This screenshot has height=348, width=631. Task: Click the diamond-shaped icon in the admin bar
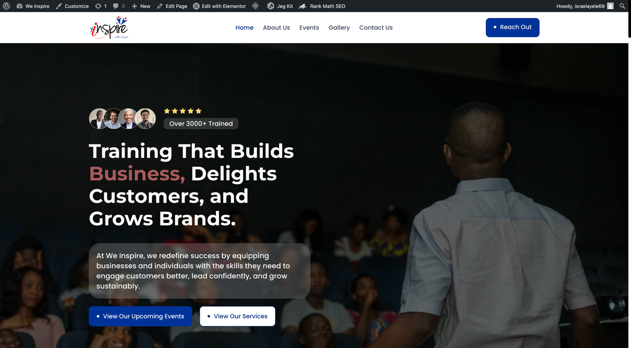pos(256,6)
